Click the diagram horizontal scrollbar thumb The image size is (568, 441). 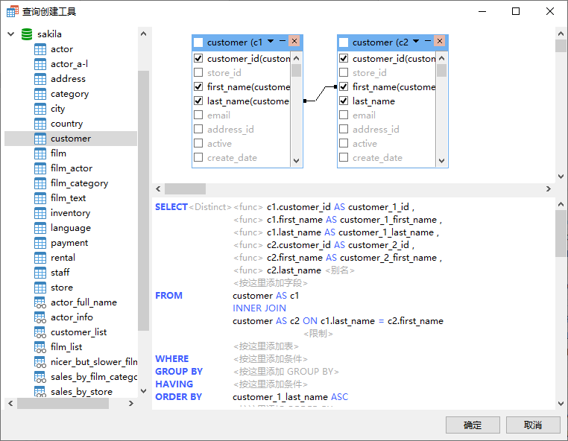[185, 188]
